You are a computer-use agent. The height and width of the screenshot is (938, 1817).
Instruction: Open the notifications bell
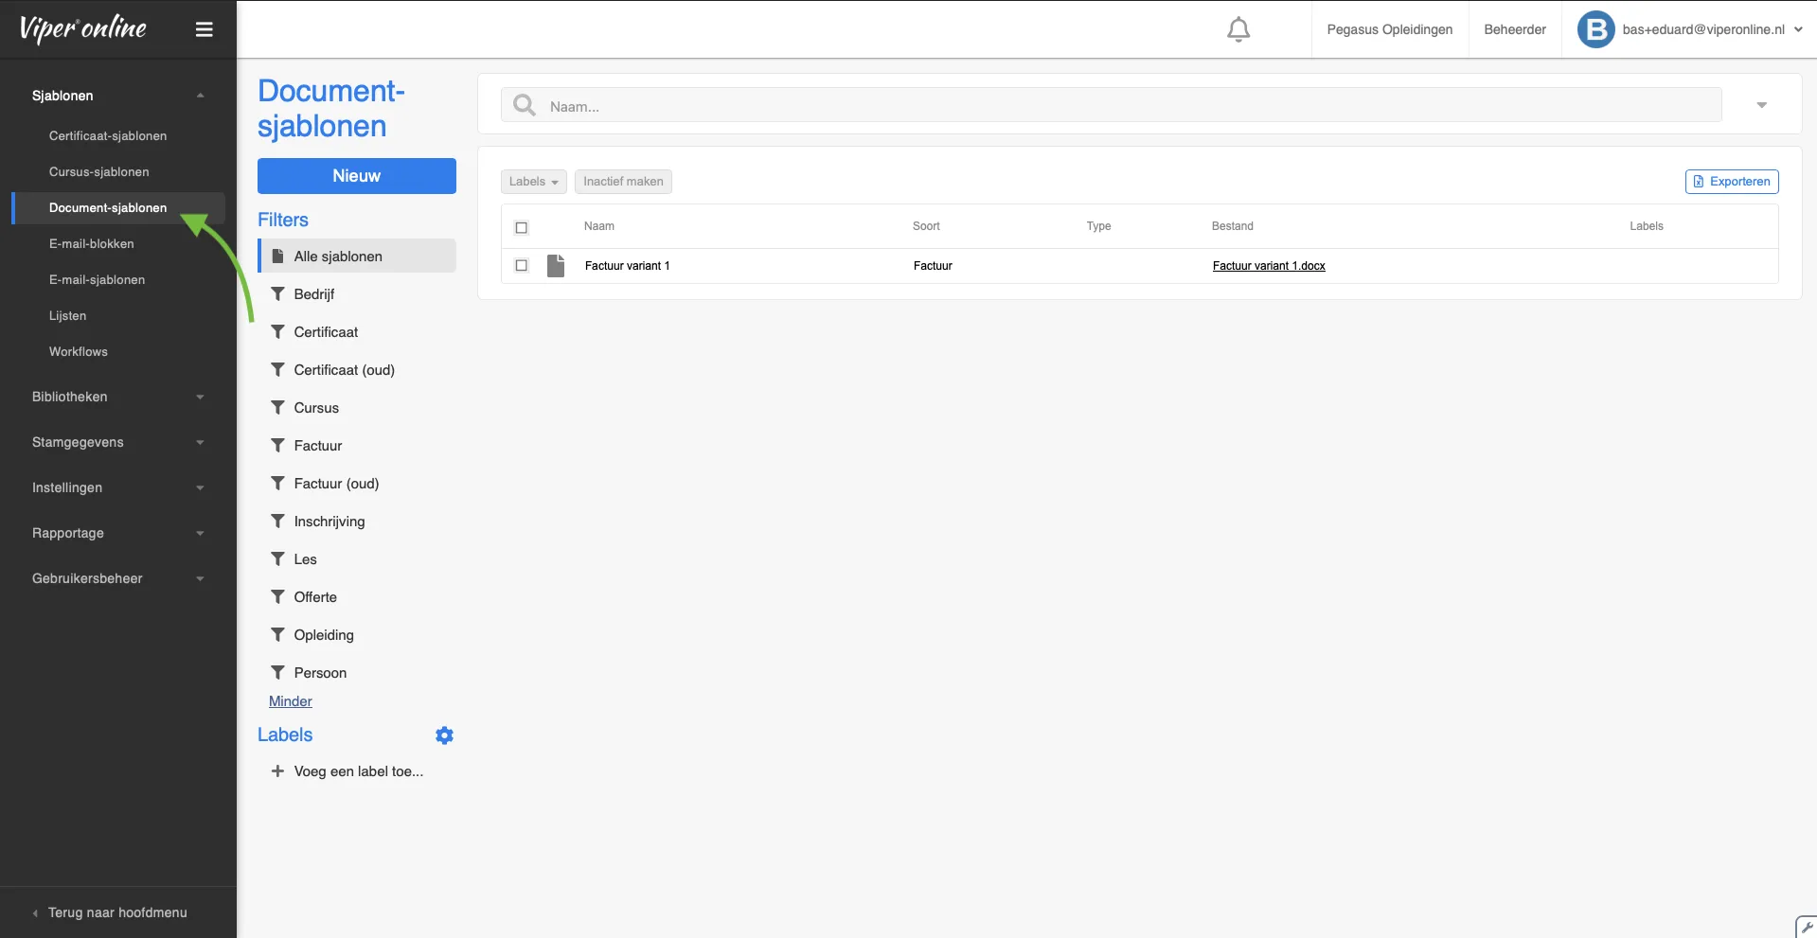point(1238,29)
